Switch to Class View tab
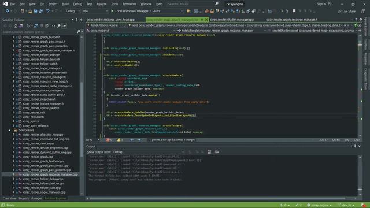Screen dimensions: 370x208 pyautogui.click(x=9, y=199)
